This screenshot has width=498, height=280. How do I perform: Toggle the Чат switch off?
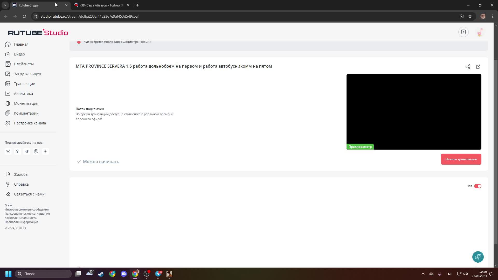(x=478, y=186)
